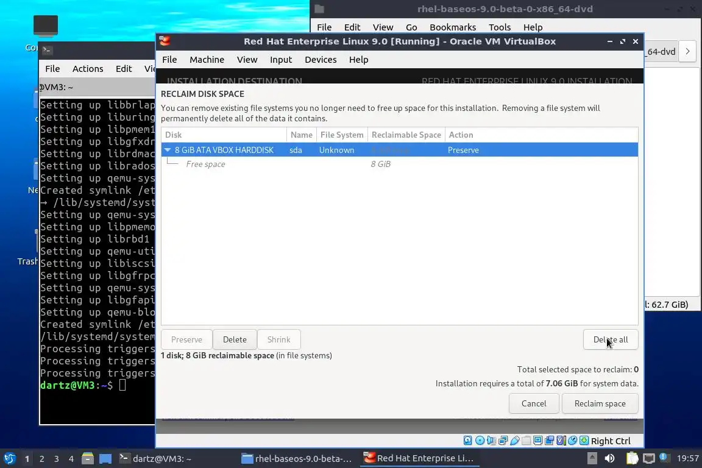Click the audio indicator icon in VirtualBox status bar
The image size is (702, 468).
coord(491,441)
